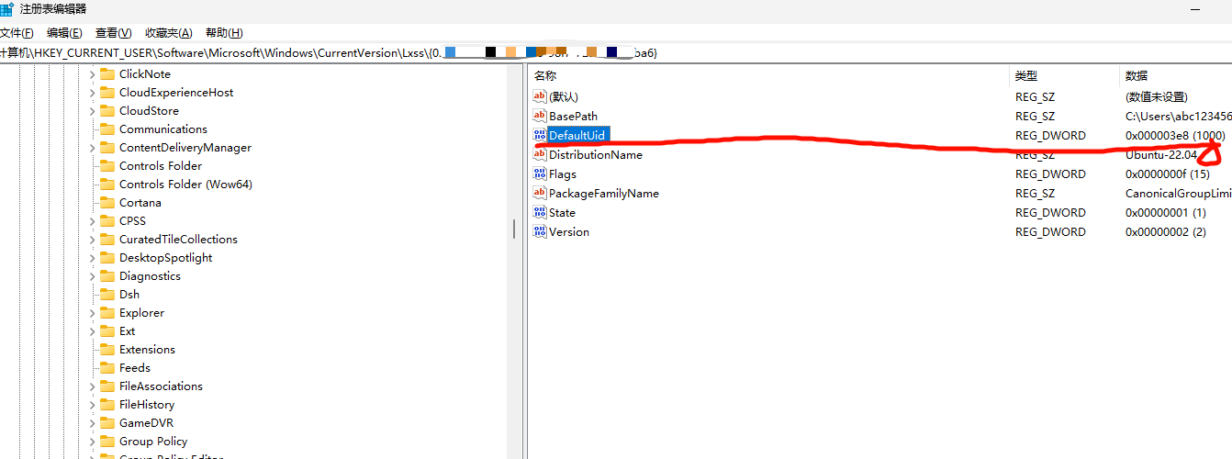The image size is (1232, 459).
Task: Select the DesktopSpotlight folder icon
Action: [107, 257]
